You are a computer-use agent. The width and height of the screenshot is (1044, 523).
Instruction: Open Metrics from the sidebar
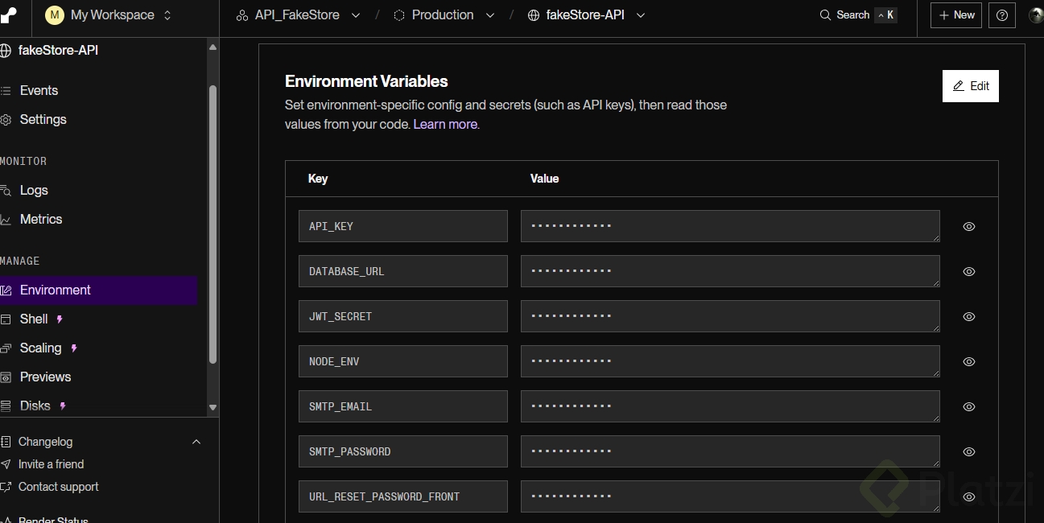[40, 219]
